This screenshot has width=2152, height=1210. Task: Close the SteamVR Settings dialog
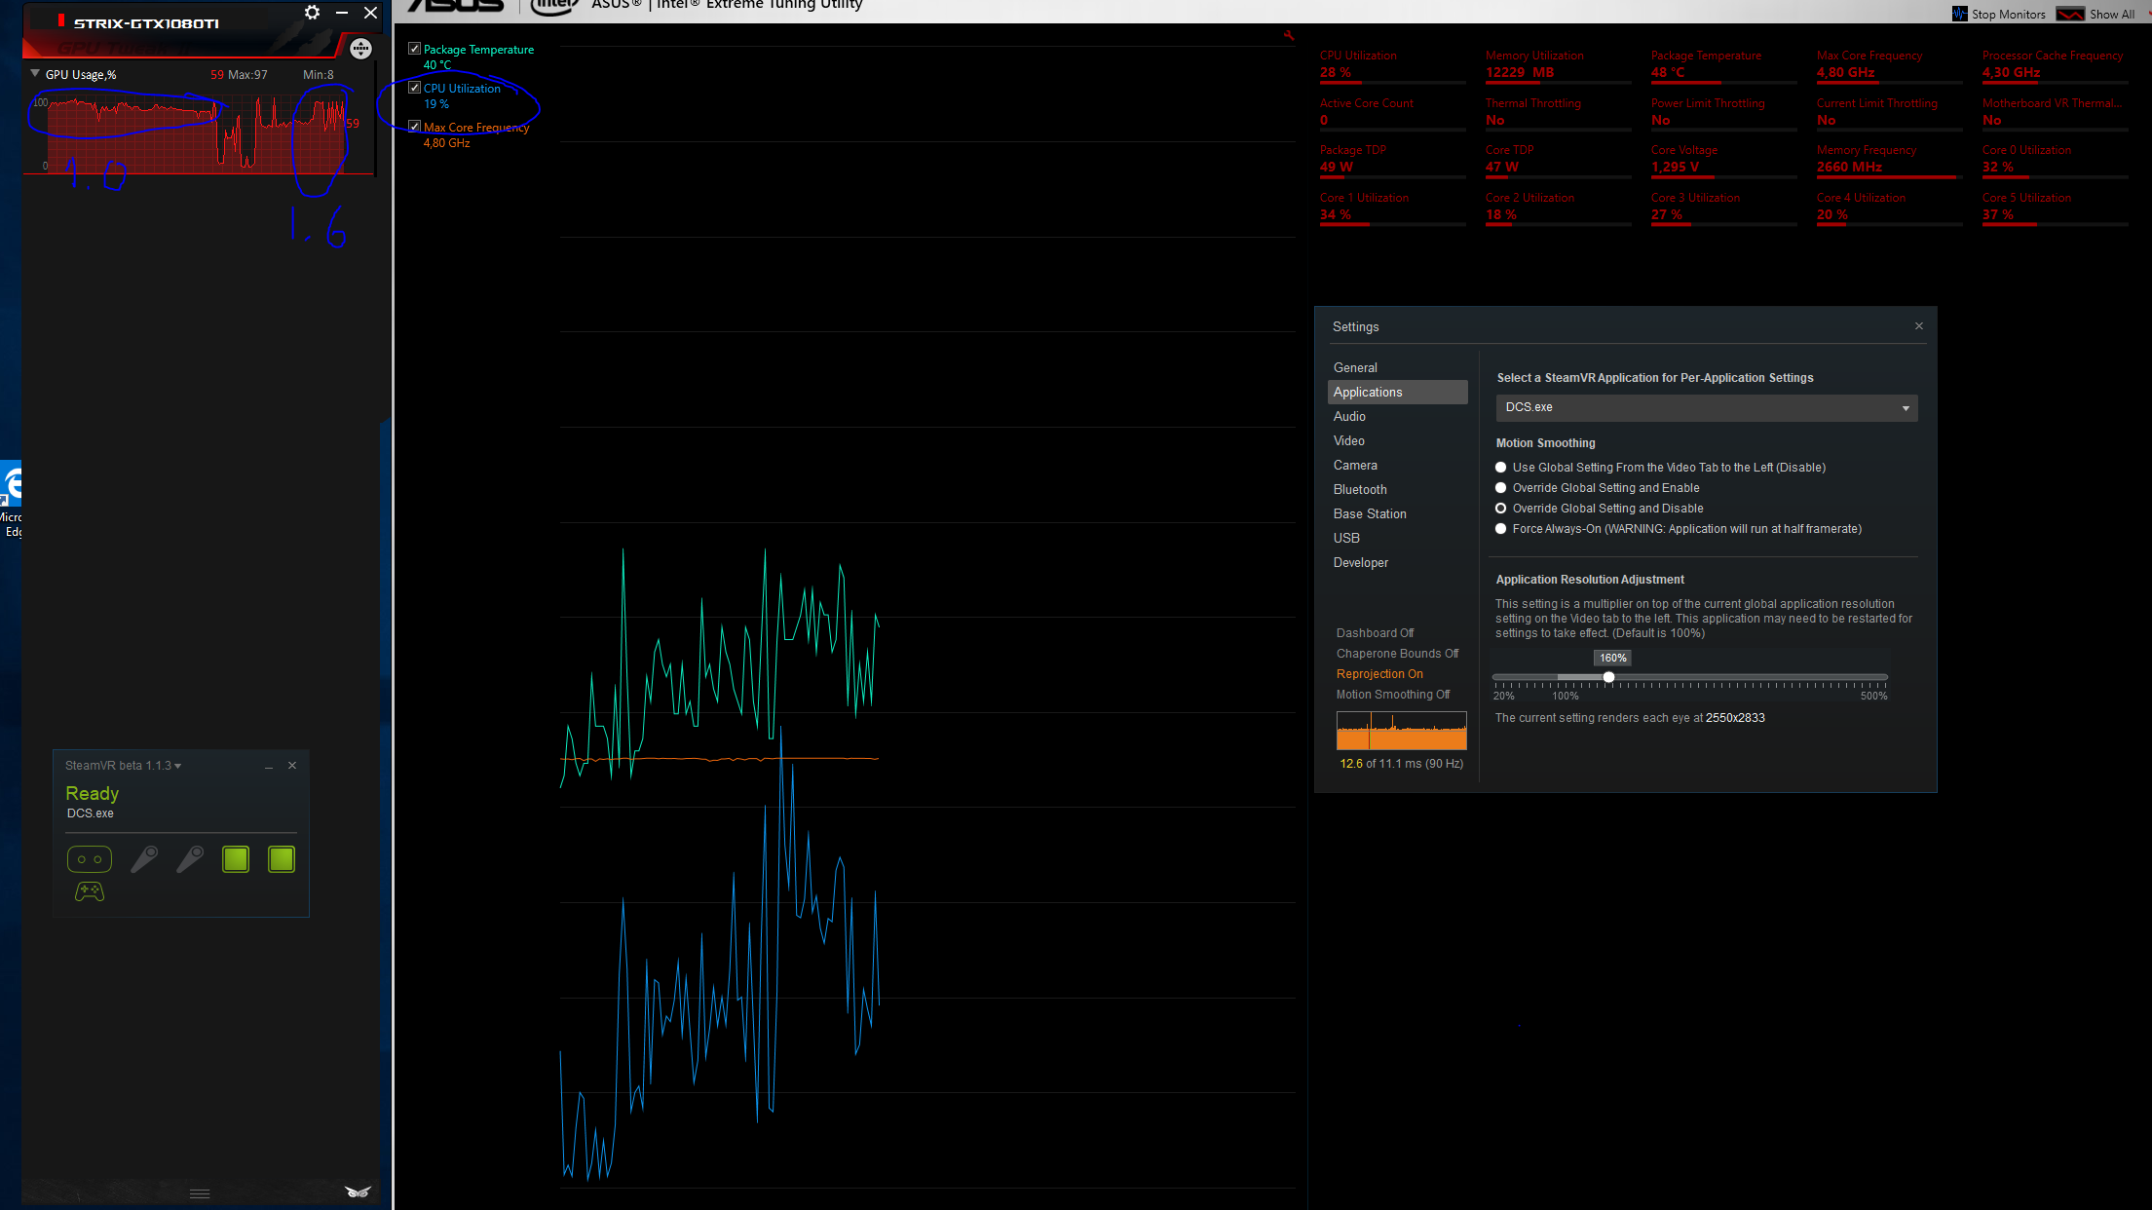[1919, 326]
